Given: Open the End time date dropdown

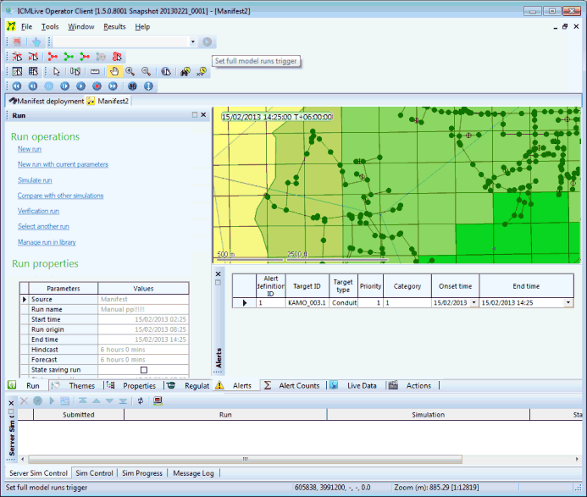Looking at the screenshot, I should point(568,302).
